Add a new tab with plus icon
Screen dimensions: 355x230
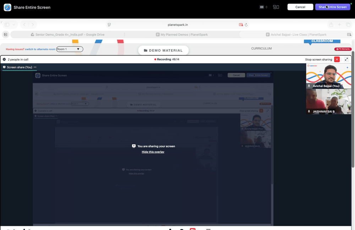click(339, 24)
